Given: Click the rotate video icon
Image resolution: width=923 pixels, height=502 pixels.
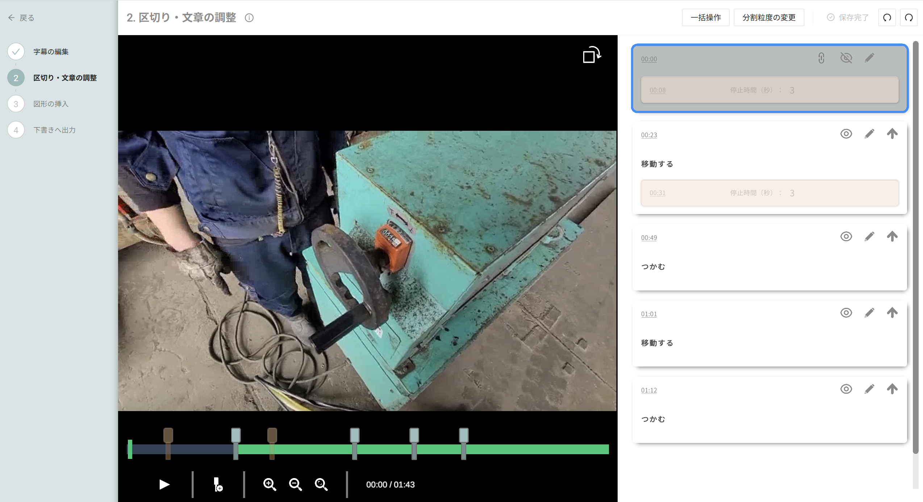Looking at the screenshot, I should [592, 55].
